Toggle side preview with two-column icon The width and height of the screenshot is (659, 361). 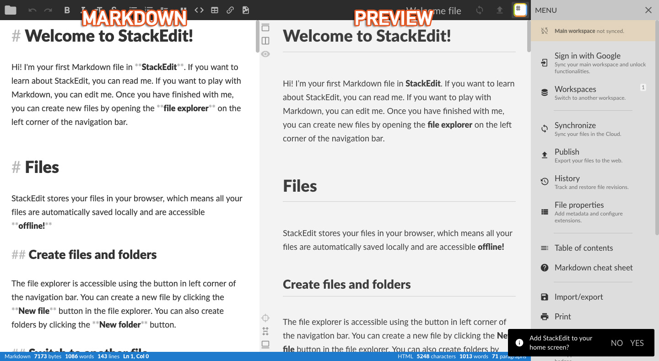pos(265,41)
